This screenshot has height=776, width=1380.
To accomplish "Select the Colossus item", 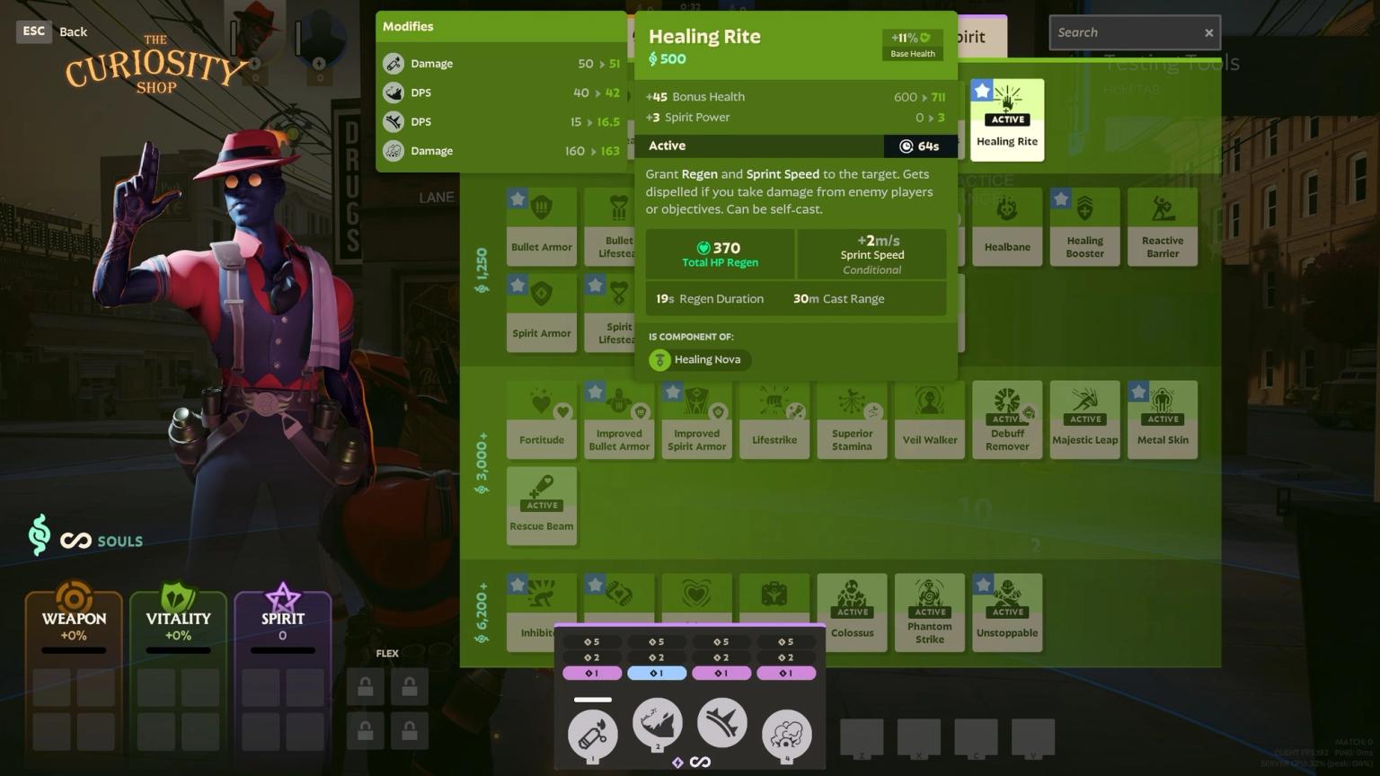I will pos(852,613).
